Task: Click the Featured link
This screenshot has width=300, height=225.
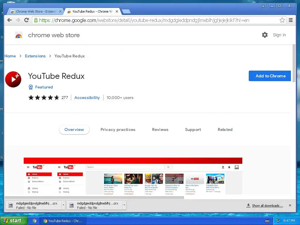Action: pos(44,87)
